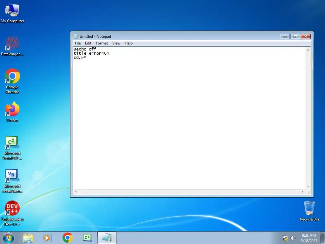
Task: Open the File menu in Notepad
Action: tap(78, 43)
